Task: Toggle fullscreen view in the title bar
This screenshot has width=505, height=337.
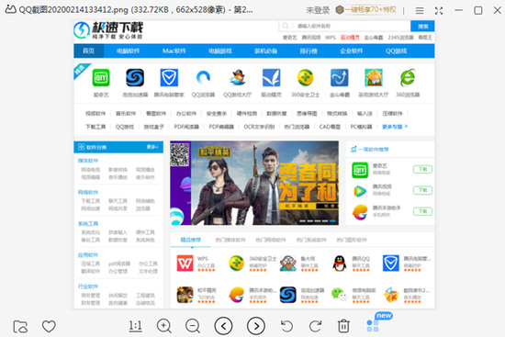Action: point(439,11)
